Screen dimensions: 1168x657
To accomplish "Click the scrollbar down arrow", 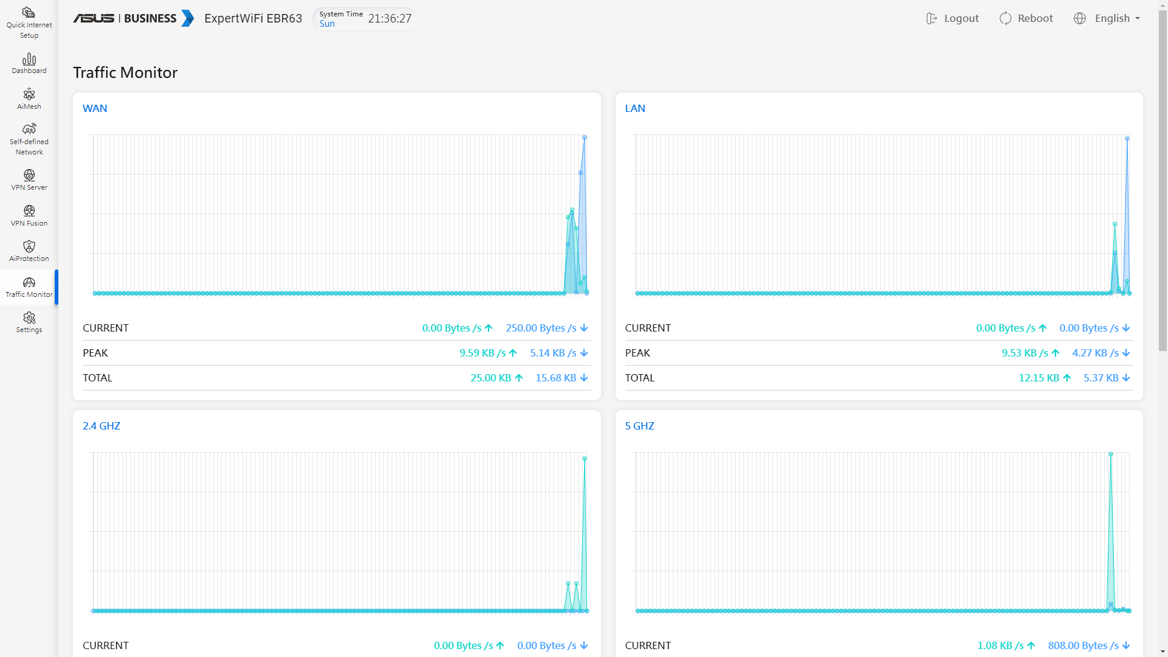I will pyautogui.click(x=1163, y=652).
